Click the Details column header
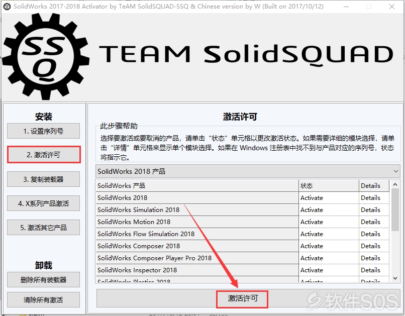 (374, 185)
